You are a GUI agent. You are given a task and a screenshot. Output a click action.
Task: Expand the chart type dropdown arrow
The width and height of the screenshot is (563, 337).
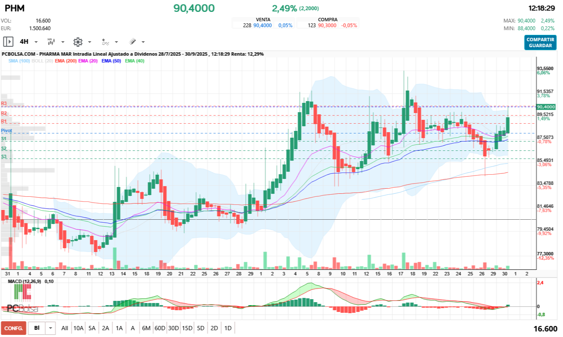pos(62,42)
